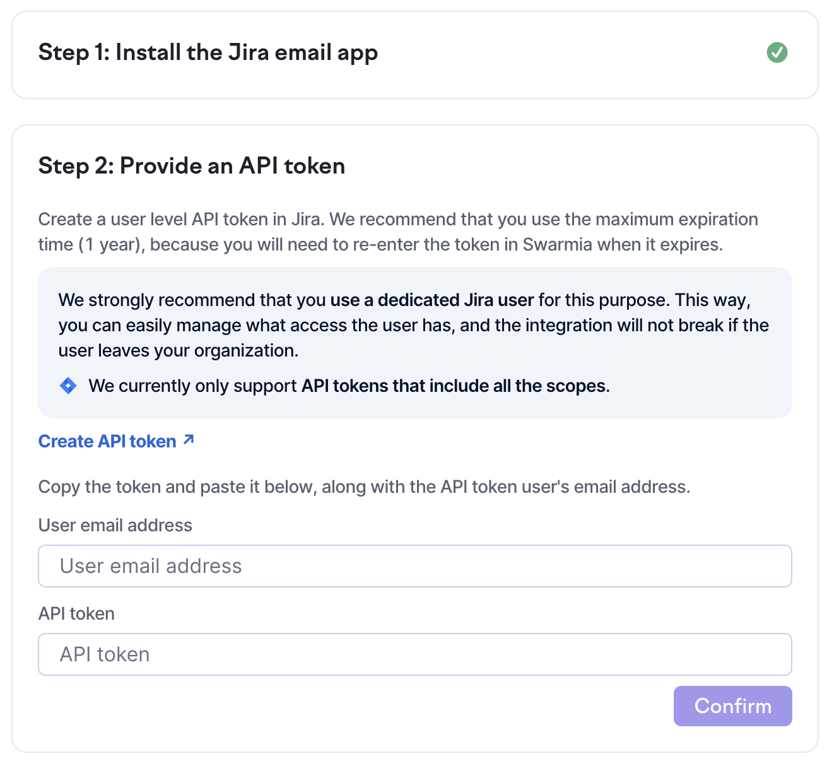This screenshot has height=761, width=839.
Task: Click the User email address field label
Action: [115, 525]
